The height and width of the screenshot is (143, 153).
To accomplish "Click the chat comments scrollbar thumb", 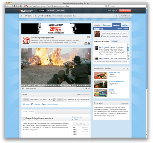I will click(x=128, y=49).
